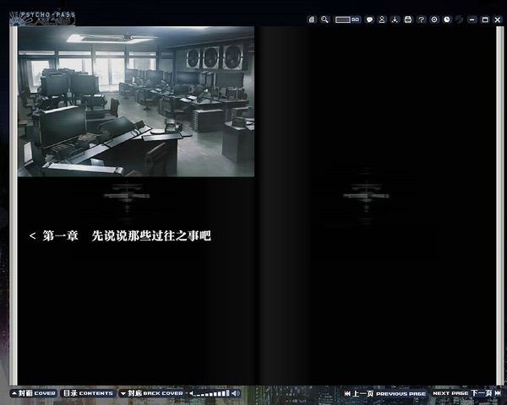This screenshot has height=405, width=507.
Task: Go to the 封面 Cover page
Action: [x=34, y=393]
